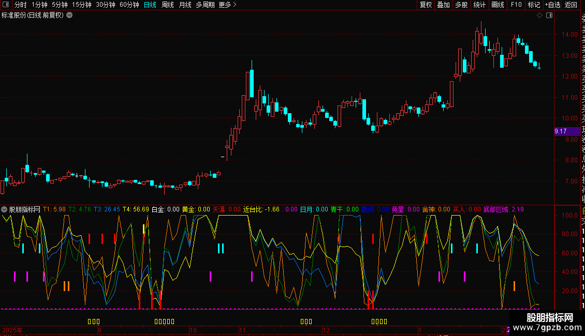Click the 舍神: 0.00 indicator label
Screen dimensions: 585x336
point(436,209)
